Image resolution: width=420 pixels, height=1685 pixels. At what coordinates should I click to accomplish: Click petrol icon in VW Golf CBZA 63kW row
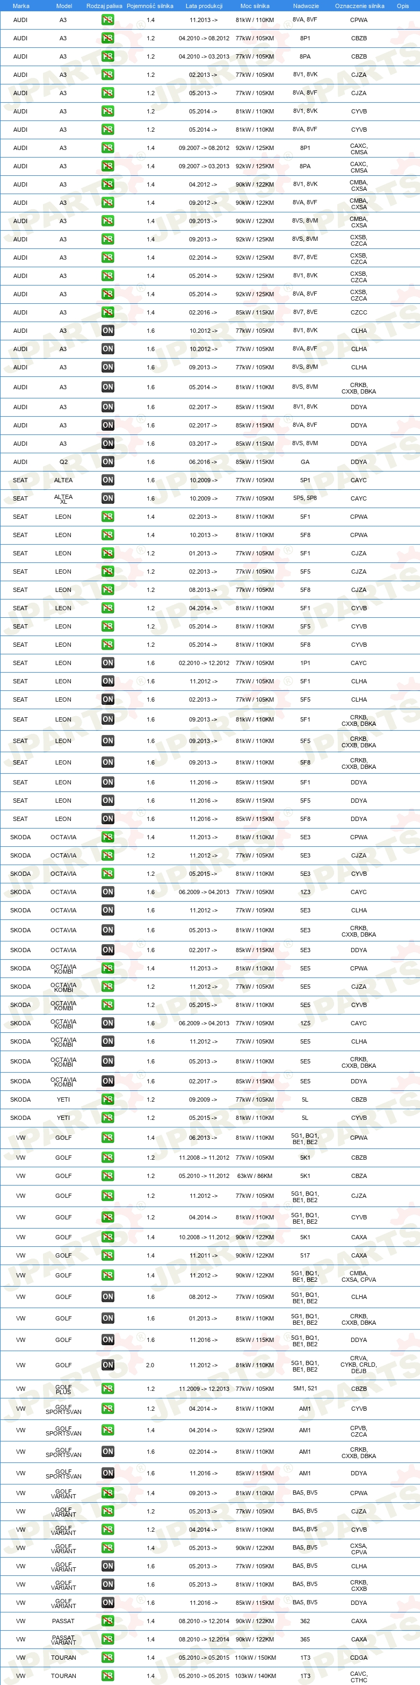coord(108,1175)
